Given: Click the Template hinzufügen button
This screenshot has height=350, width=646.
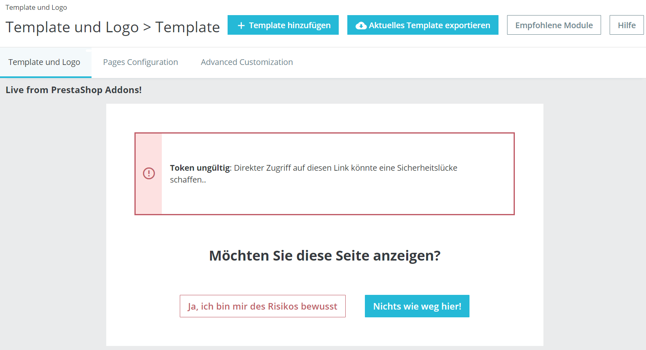Looking at the screenshot, I should (283, 25).
